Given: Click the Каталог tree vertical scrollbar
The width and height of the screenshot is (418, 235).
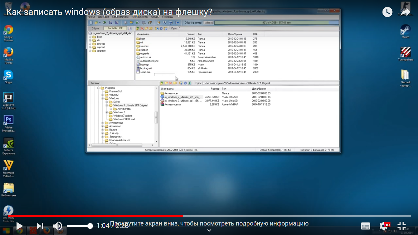Looking at the screenshot, I should (156, 117).
